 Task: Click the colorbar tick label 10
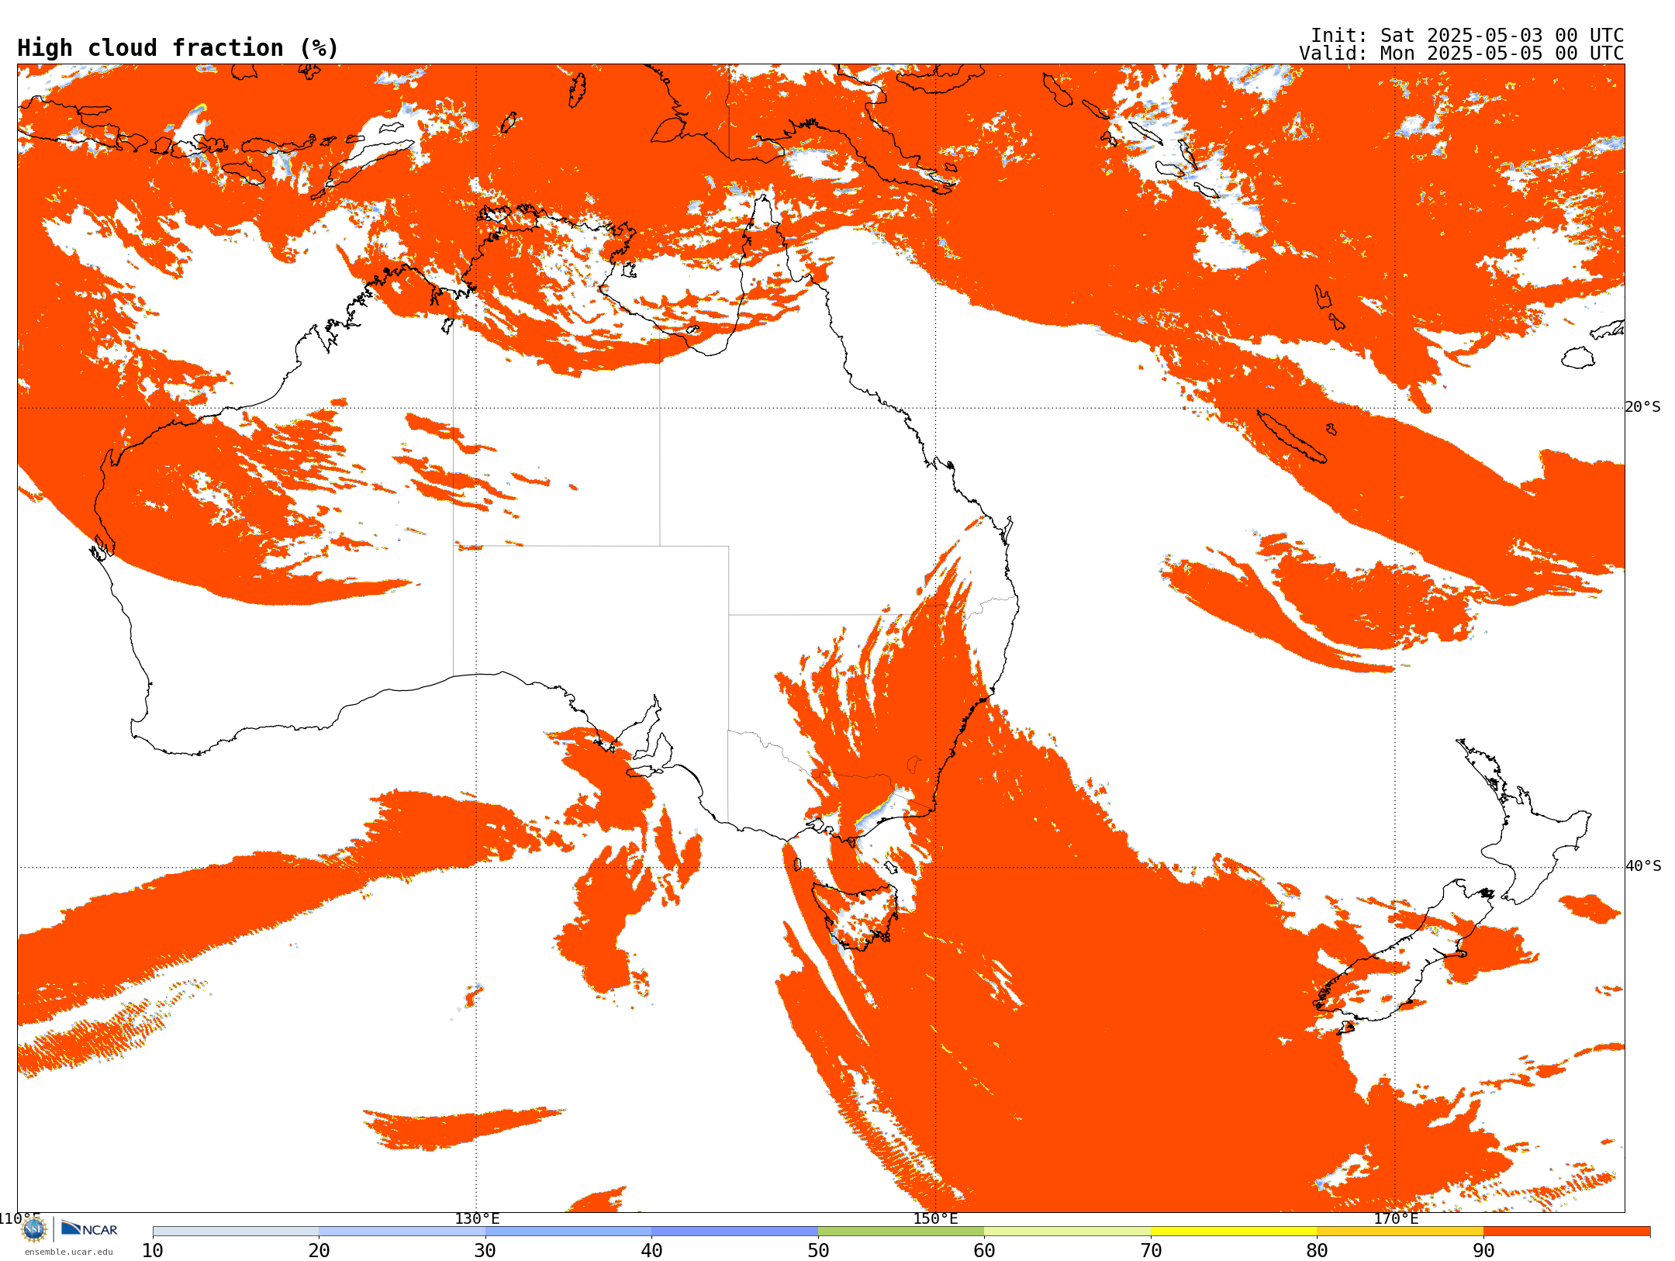[x=153, y=1251]
